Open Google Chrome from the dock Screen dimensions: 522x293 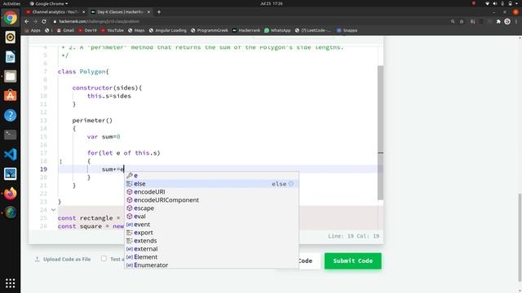(x=10, y=18)
